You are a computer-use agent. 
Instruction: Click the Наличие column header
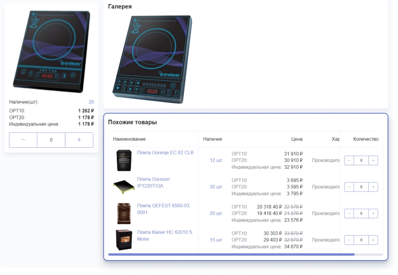213,139
